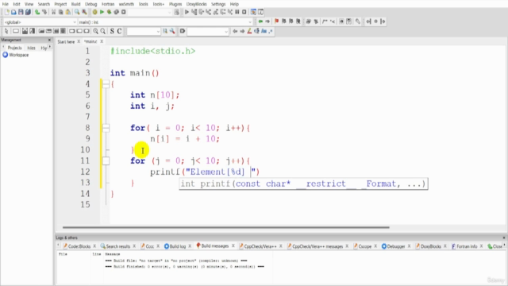
Task: Click the Find magnifier icon
Action: click(x=77, y=12)
